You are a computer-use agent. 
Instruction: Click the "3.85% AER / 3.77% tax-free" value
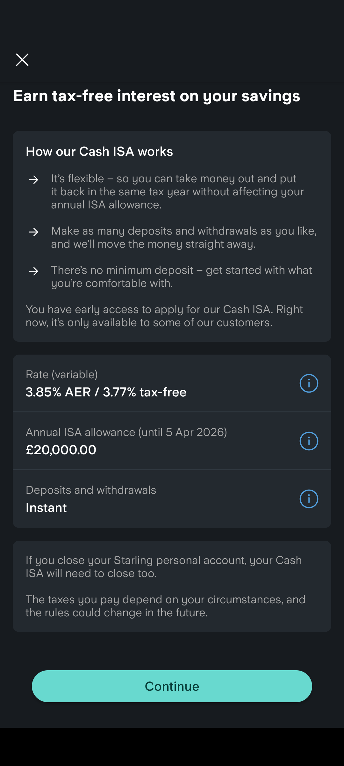coord(106,392)
